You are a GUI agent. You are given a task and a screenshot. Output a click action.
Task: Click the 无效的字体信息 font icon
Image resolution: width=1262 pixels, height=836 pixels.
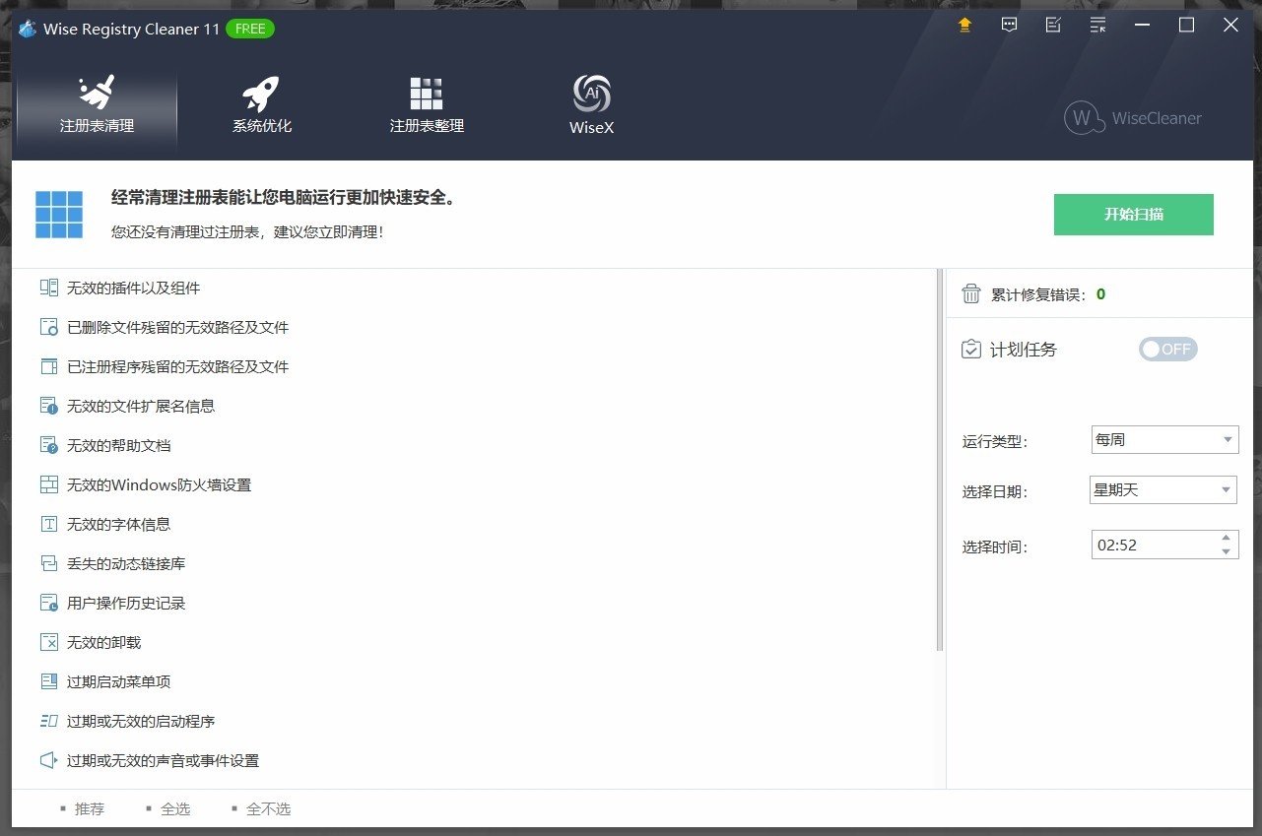point(49,524)
